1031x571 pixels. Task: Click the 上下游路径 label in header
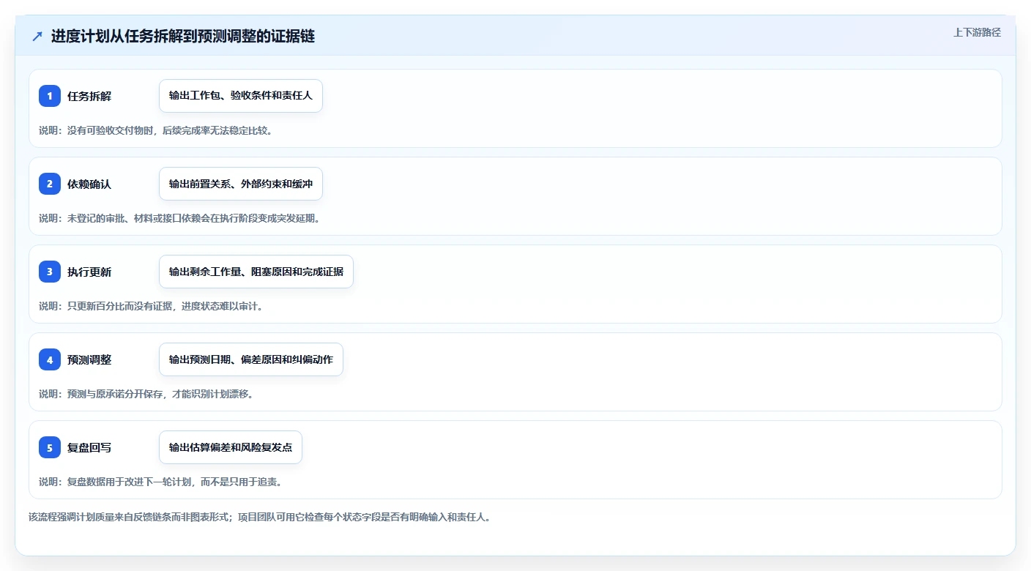pos(977,32)
